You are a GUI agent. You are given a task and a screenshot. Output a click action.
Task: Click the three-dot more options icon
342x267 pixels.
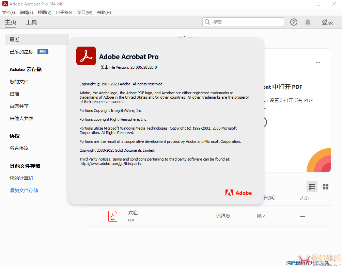coord(317,63)
